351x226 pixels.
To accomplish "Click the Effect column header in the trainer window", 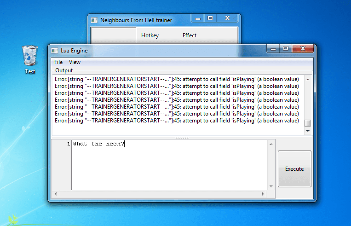I will click(189, 35).
